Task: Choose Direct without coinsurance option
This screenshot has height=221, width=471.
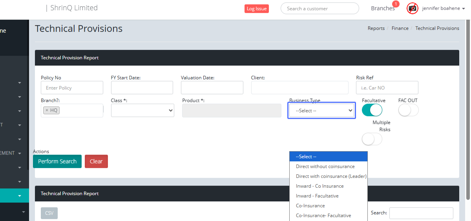Action: pos(325,166)
